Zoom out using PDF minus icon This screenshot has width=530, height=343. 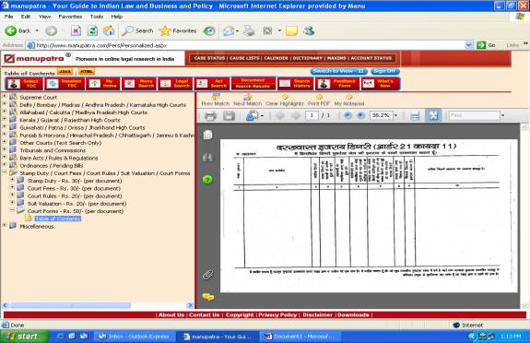click(x=347, y=115)
